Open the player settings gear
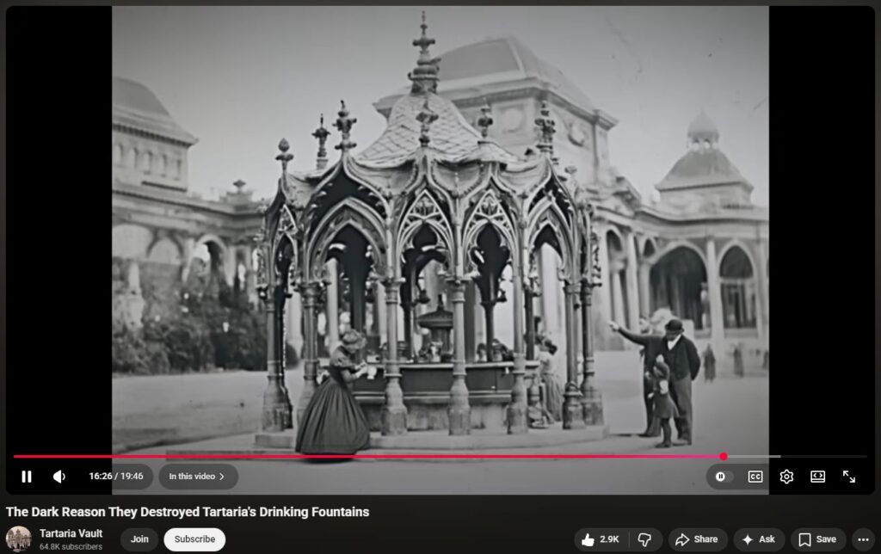Image resolution: width=881 pixels, height=554 pixels. (786, 477)
